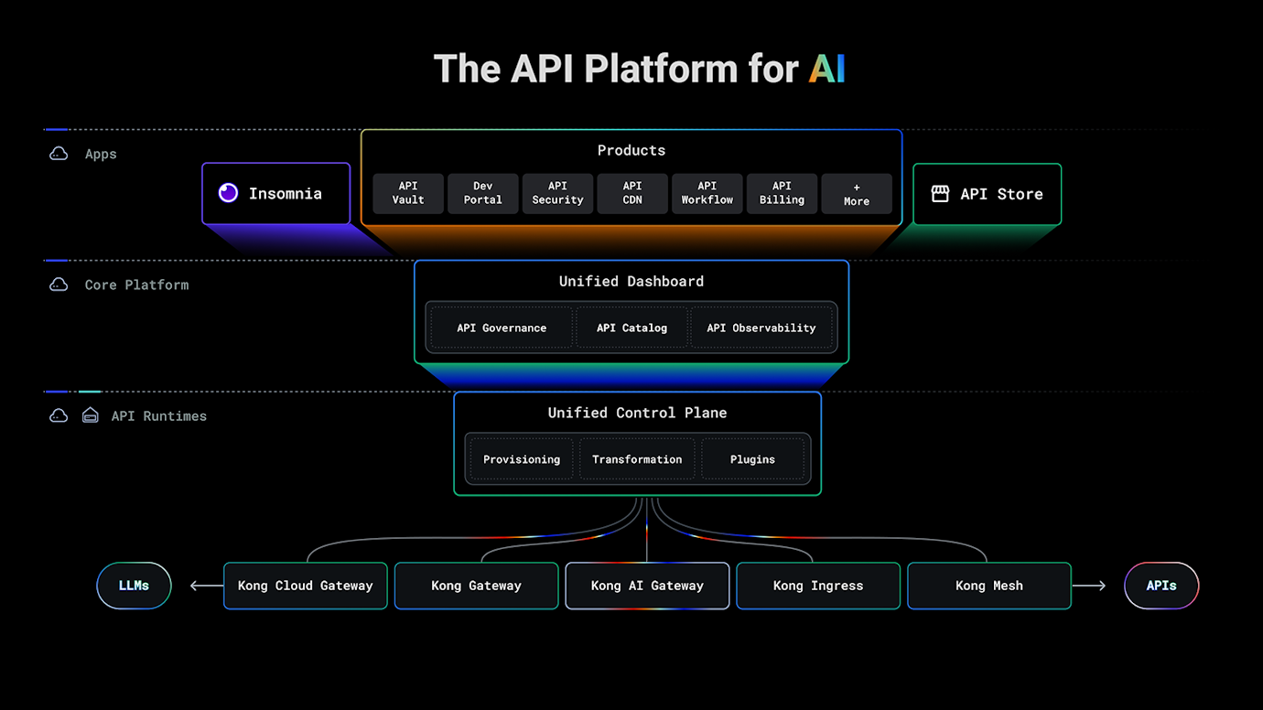Select the API Vault product

[408, 193]
